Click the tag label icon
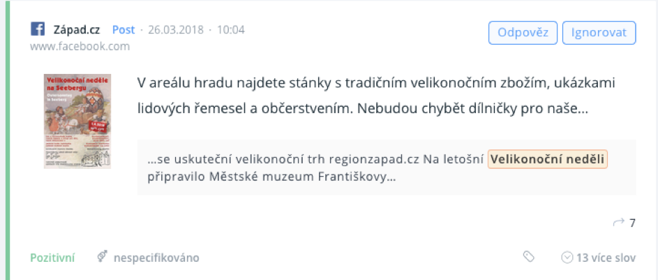The height and width of the screenshot is (280, 658). point(529,258)
